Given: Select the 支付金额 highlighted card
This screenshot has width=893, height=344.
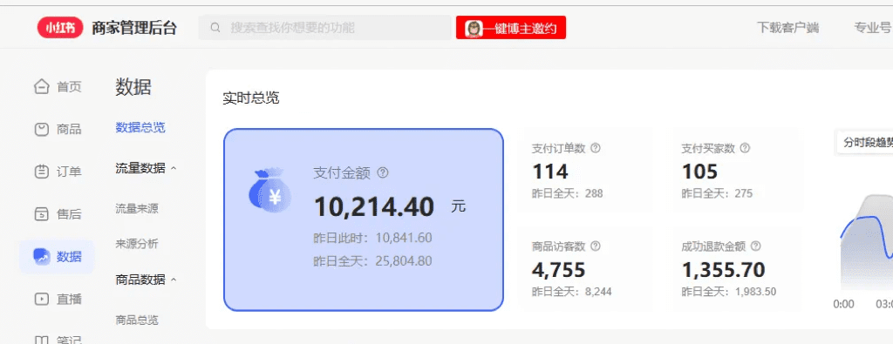Looking at the screenshot, I should 364,219.
